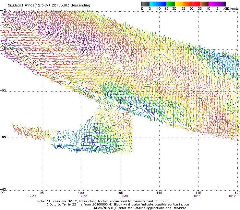Click the '10' label under the color scale
The height and width of the screenshot is (210, 240).
[x=159, y=9]
